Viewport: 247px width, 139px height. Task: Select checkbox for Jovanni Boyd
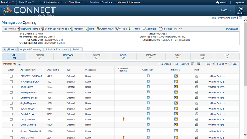[x=11, y=108]
